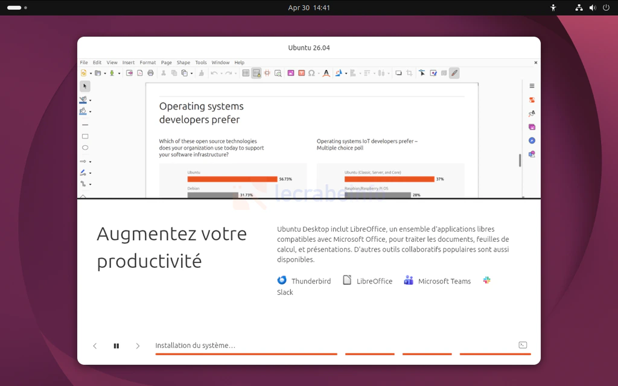The height and width of the screenshot is (386, 618).
Task: Open the power menu in the top bar
Action: 606,8
